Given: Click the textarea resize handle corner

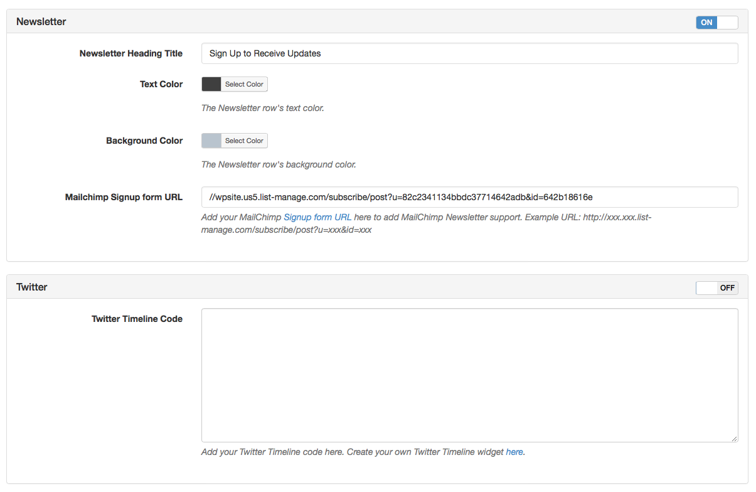Looking at the screenshot, I should pyautogui.click(x=734, y=438).
